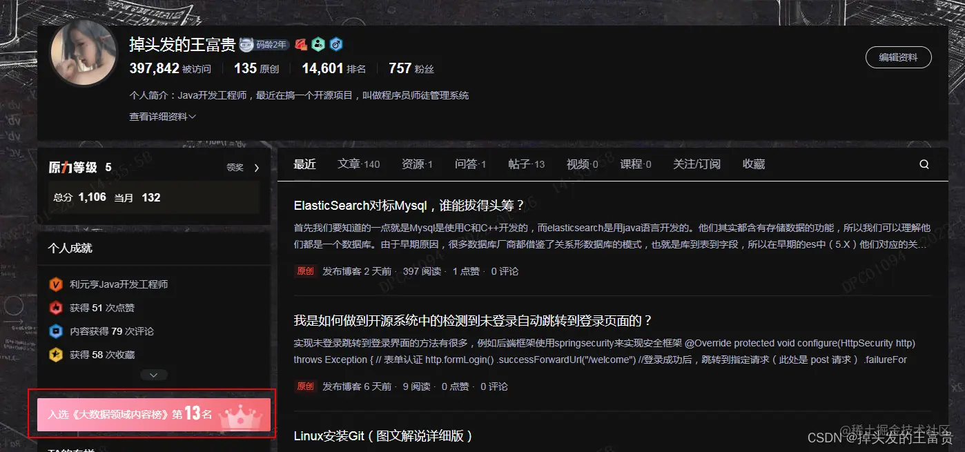The image size is (965, 452).
Task: Click the blue male gender badge icon
Action: [x=335, y=43]
